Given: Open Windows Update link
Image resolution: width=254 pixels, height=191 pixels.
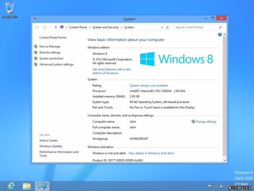Looking at the screenshot, I should 50,146.
